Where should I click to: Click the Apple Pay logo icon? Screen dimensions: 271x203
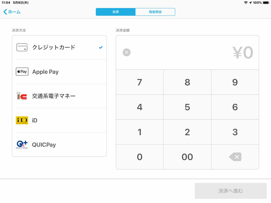22,72
